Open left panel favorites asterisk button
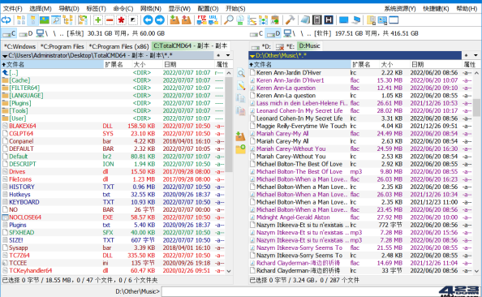482x297 pixels. 218,55
